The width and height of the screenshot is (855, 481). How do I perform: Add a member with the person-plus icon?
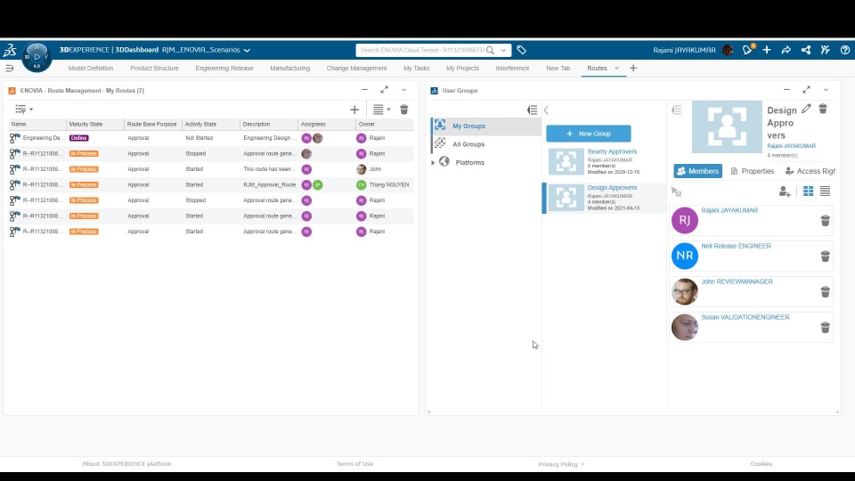[785, 192]
